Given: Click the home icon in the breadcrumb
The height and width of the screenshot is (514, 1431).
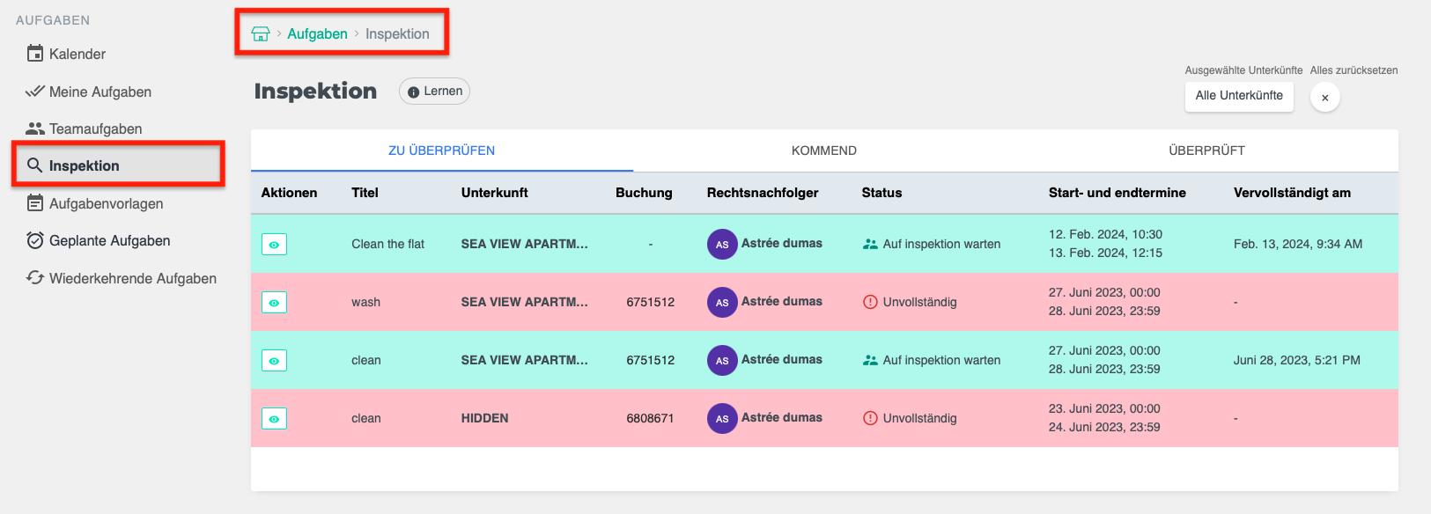Looking at the screenshot, I should tap(261, 33).
